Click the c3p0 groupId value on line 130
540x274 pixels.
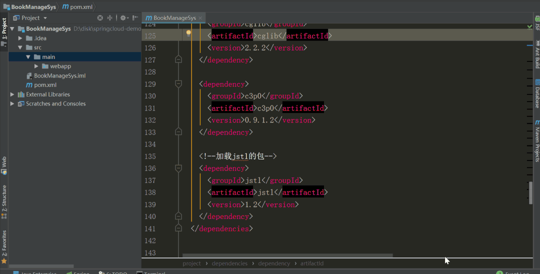[253, 96]
